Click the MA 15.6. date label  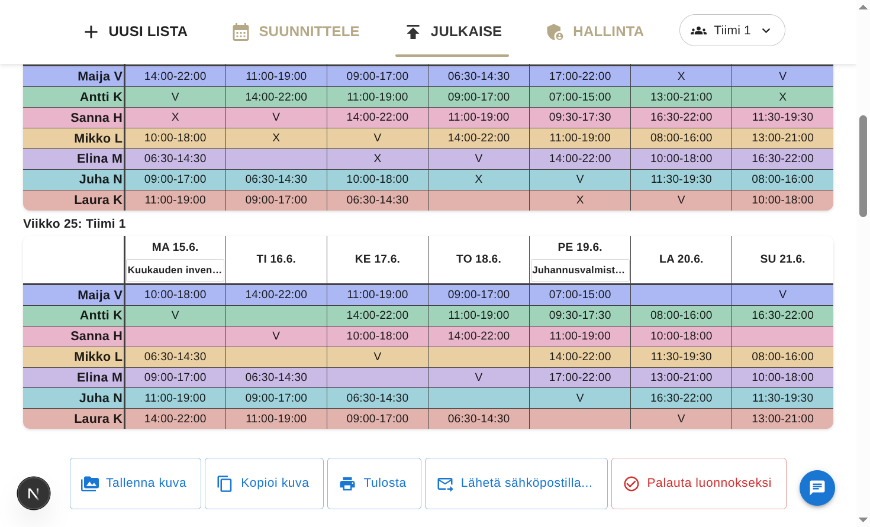(175, 247)
